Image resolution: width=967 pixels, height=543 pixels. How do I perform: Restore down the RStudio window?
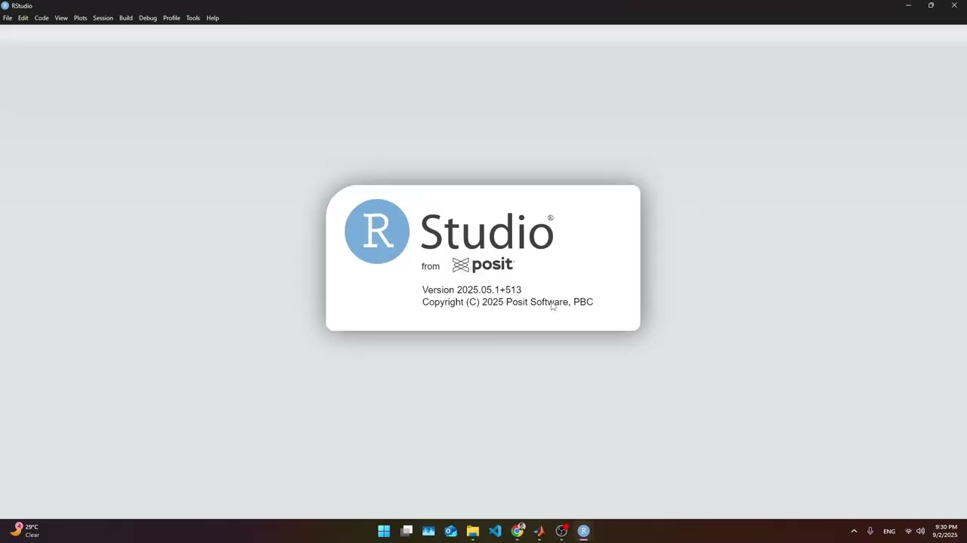pyautogui.click(x=931, y=5)
